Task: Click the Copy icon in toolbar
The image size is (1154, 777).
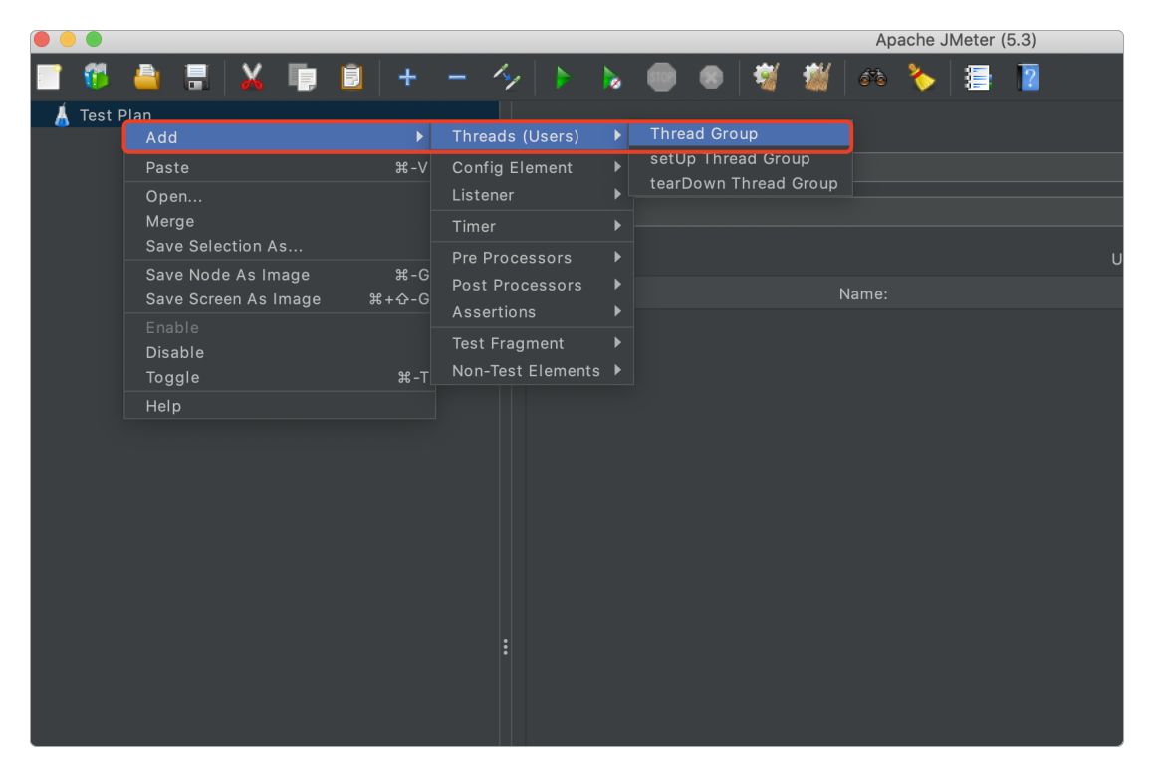Action: 302,77
